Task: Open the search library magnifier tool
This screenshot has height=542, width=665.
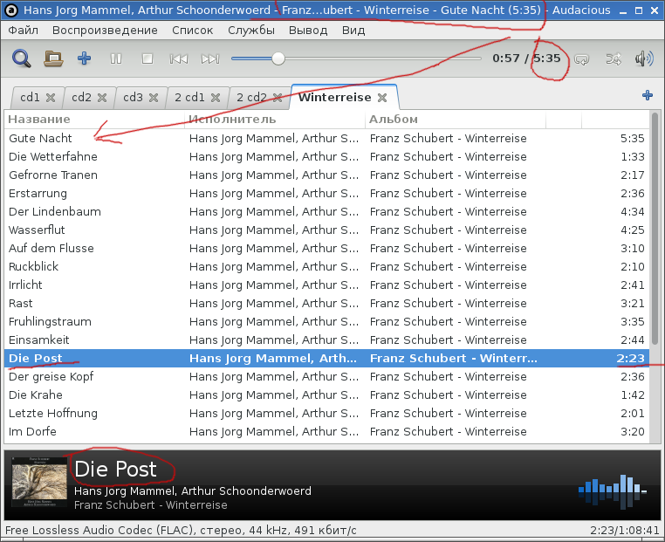Action: 21,58
